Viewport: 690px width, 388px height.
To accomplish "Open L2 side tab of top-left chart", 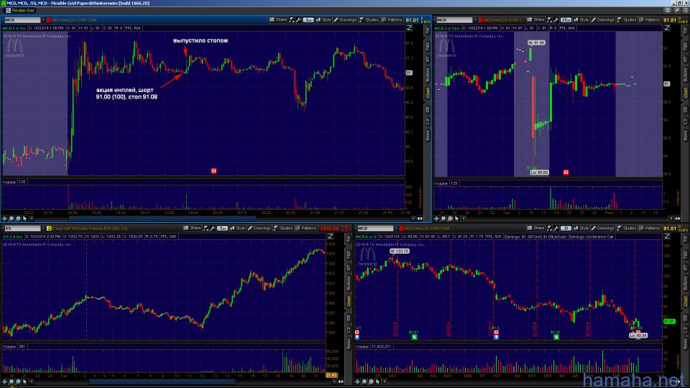I will point(427,121).
